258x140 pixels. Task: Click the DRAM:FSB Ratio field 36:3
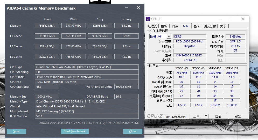pyautogui.click(x=127, y=97)
